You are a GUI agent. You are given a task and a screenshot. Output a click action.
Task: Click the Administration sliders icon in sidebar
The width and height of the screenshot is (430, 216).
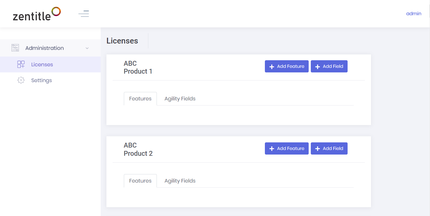15,48
